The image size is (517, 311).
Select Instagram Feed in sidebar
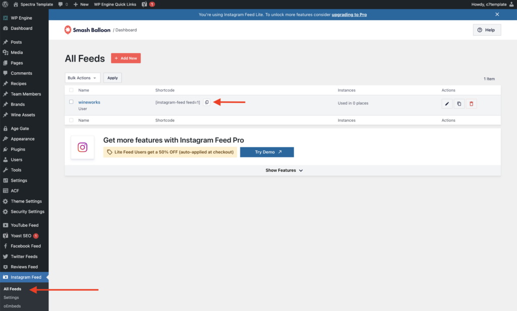(24, 277)
